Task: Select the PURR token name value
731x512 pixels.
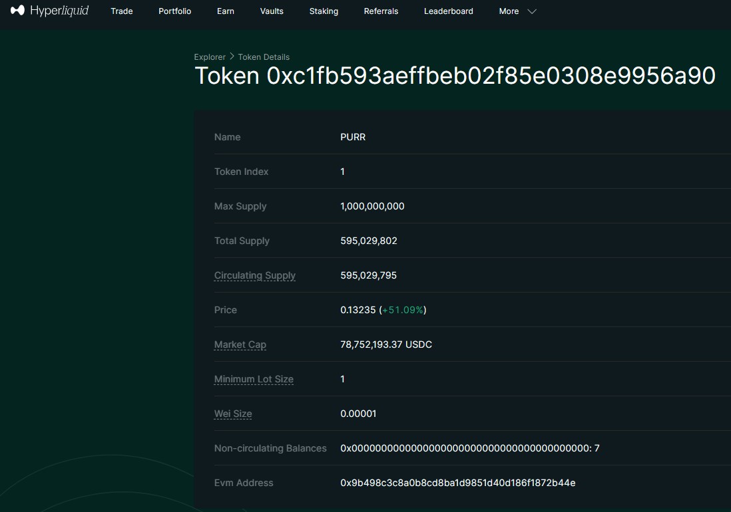Action: (x=353, y=137)
